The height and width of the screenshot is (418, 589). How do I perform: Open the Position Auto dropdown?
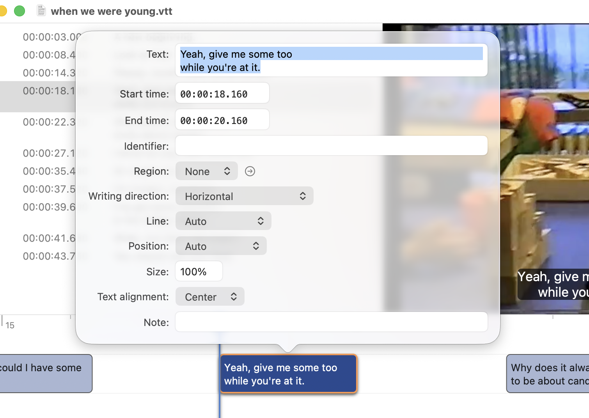point(221,246)
